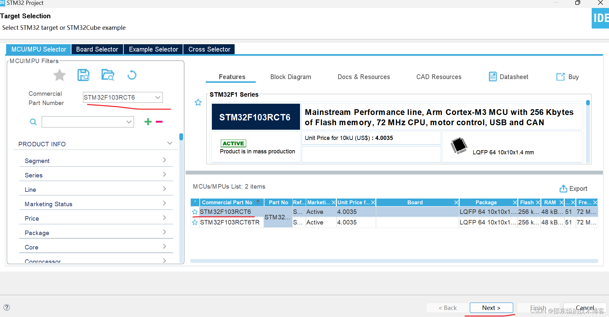Switch to Cross Selector tab
The width and height of the screenshot is (609, 317).
(x=209, y=49)
